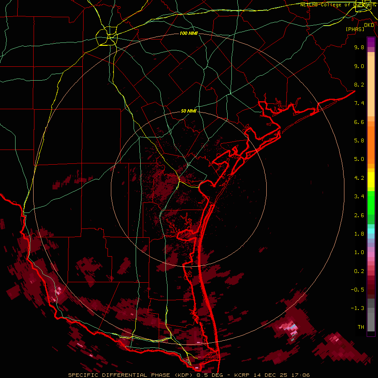Image resolution: width=378 pixels, height=378 pixels.
Task: Select the cyan band of the color bar
Action: point(371,231)
